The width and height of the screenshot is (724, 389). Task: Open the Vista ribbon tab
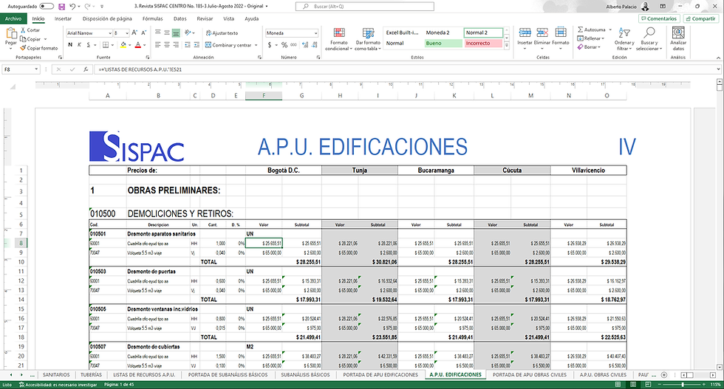pyautogui.click(x=228, y=19)
